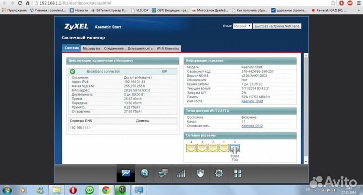The height and width of the screenshot is (195, 363).
Task: Click the AdBlock extension icon in toolbar
Action: (350, 3)
